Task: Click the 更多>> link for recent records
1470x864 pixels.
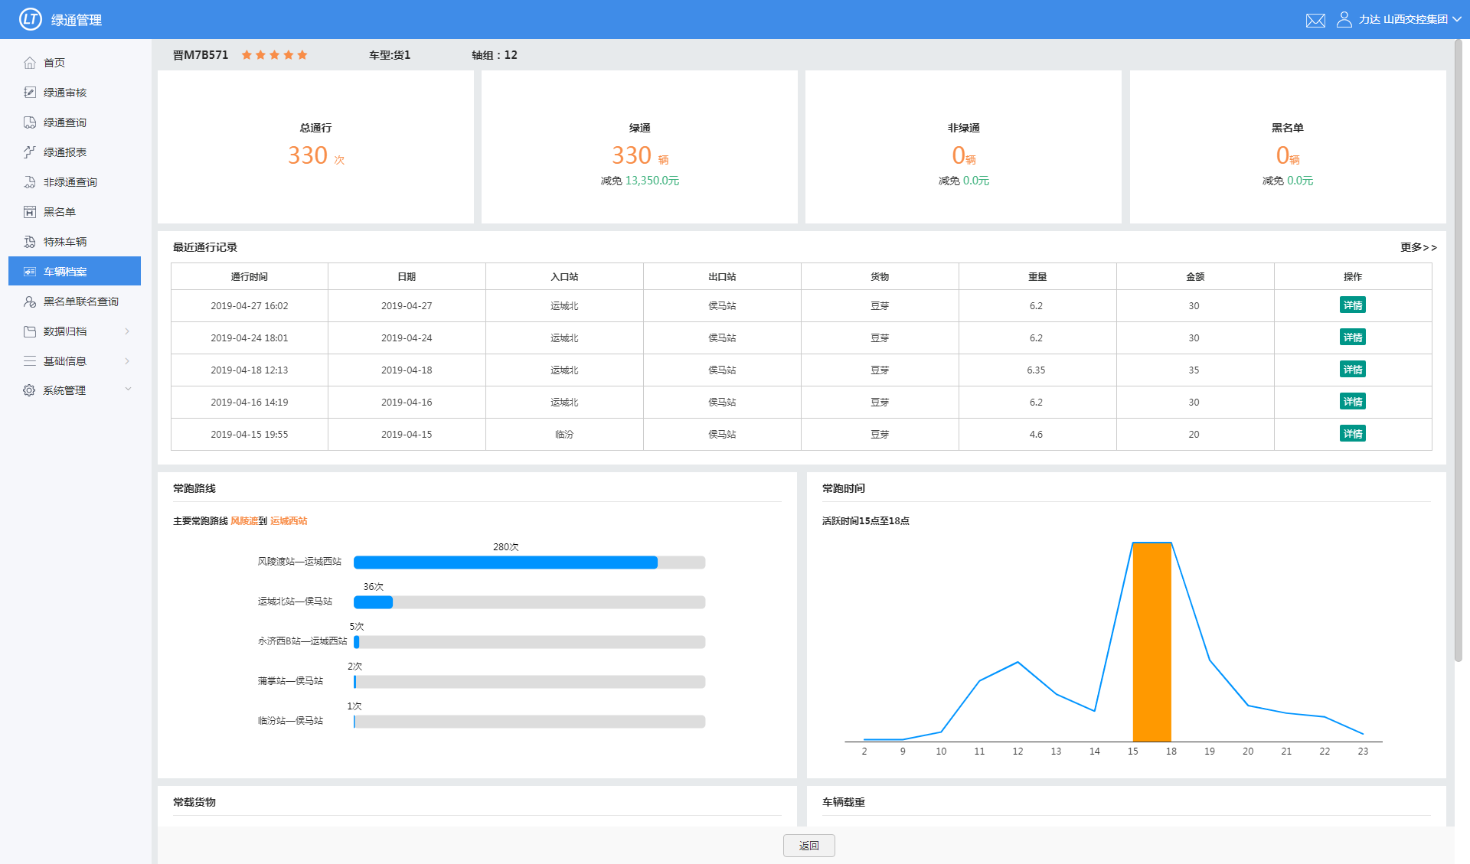Action: click(x=1418, y=247)
